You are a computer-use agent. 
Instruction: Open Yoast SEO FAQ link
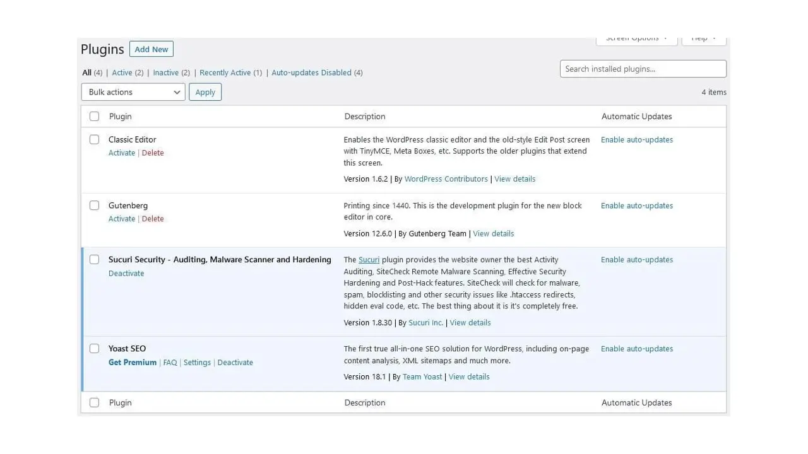pyautogui.click(x=170, y=363)
